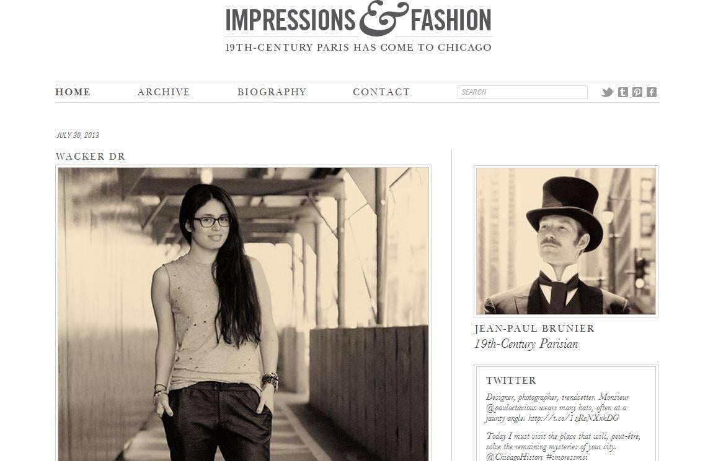Screen dimensions: 713x461
Task: Open the Wacker Dr woman photo
Action: pyautogui.click(x=243, y=314)
